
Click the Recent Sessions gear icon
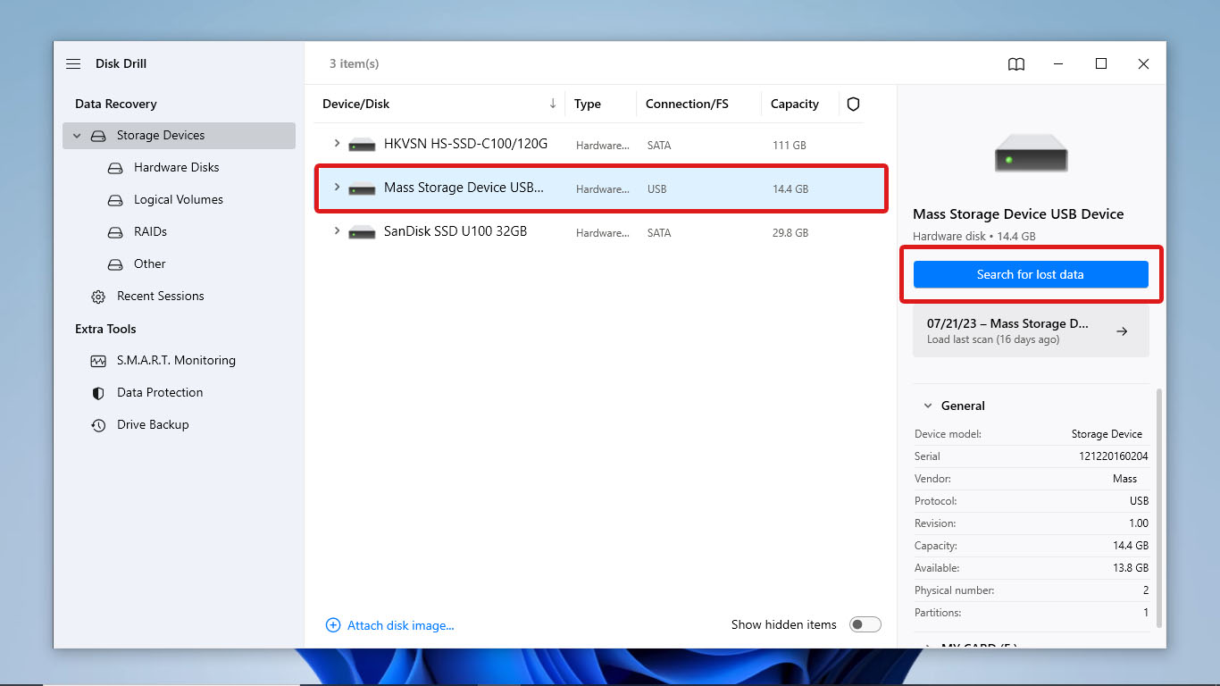pos(98,296)
